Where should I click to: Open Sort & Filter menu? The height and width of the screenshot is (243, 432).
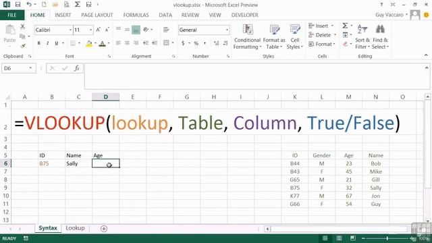362,36
